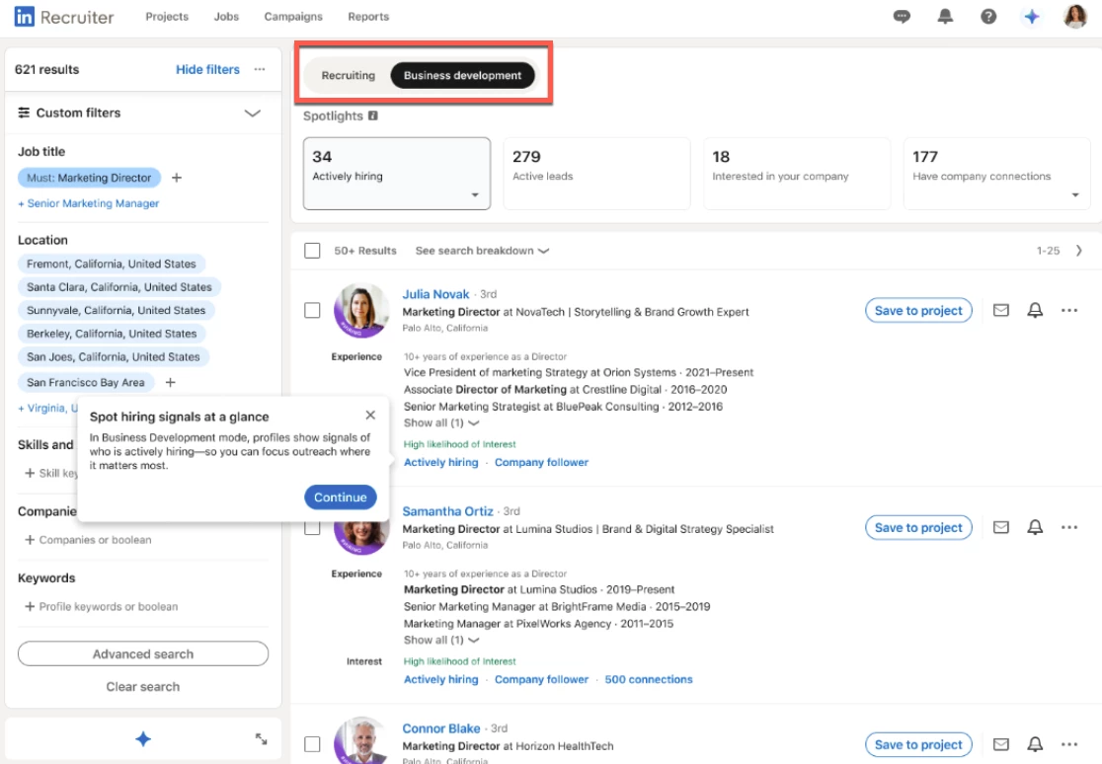Click Julia Novak's profile photo
The width and height of the screenshot is (1102, 764).
[x=361, y=310]
